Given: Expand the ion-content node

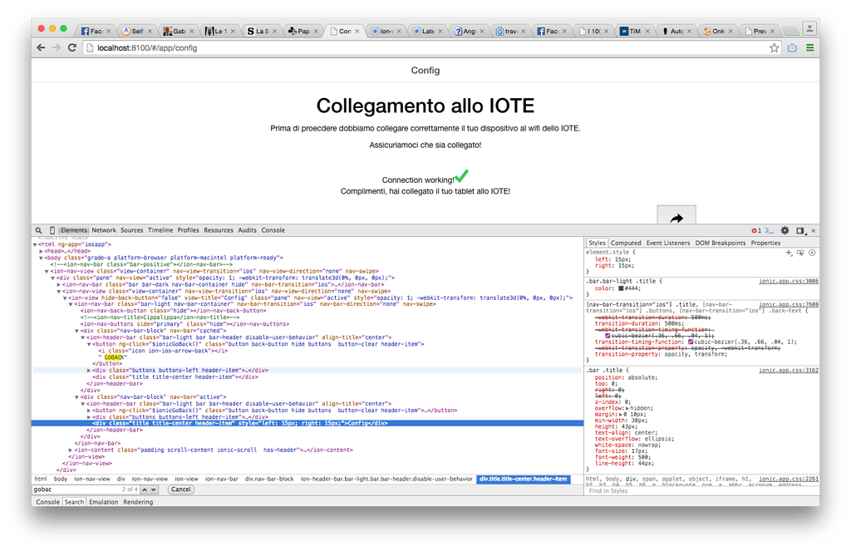Looking at the screenshot, I should point(71,450).
